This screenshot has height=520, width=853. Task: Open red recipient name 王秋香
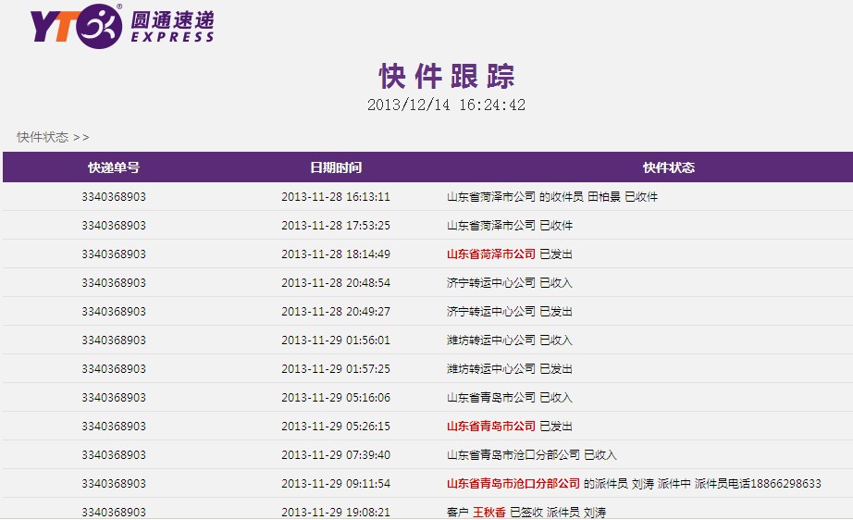click(489, 513)
